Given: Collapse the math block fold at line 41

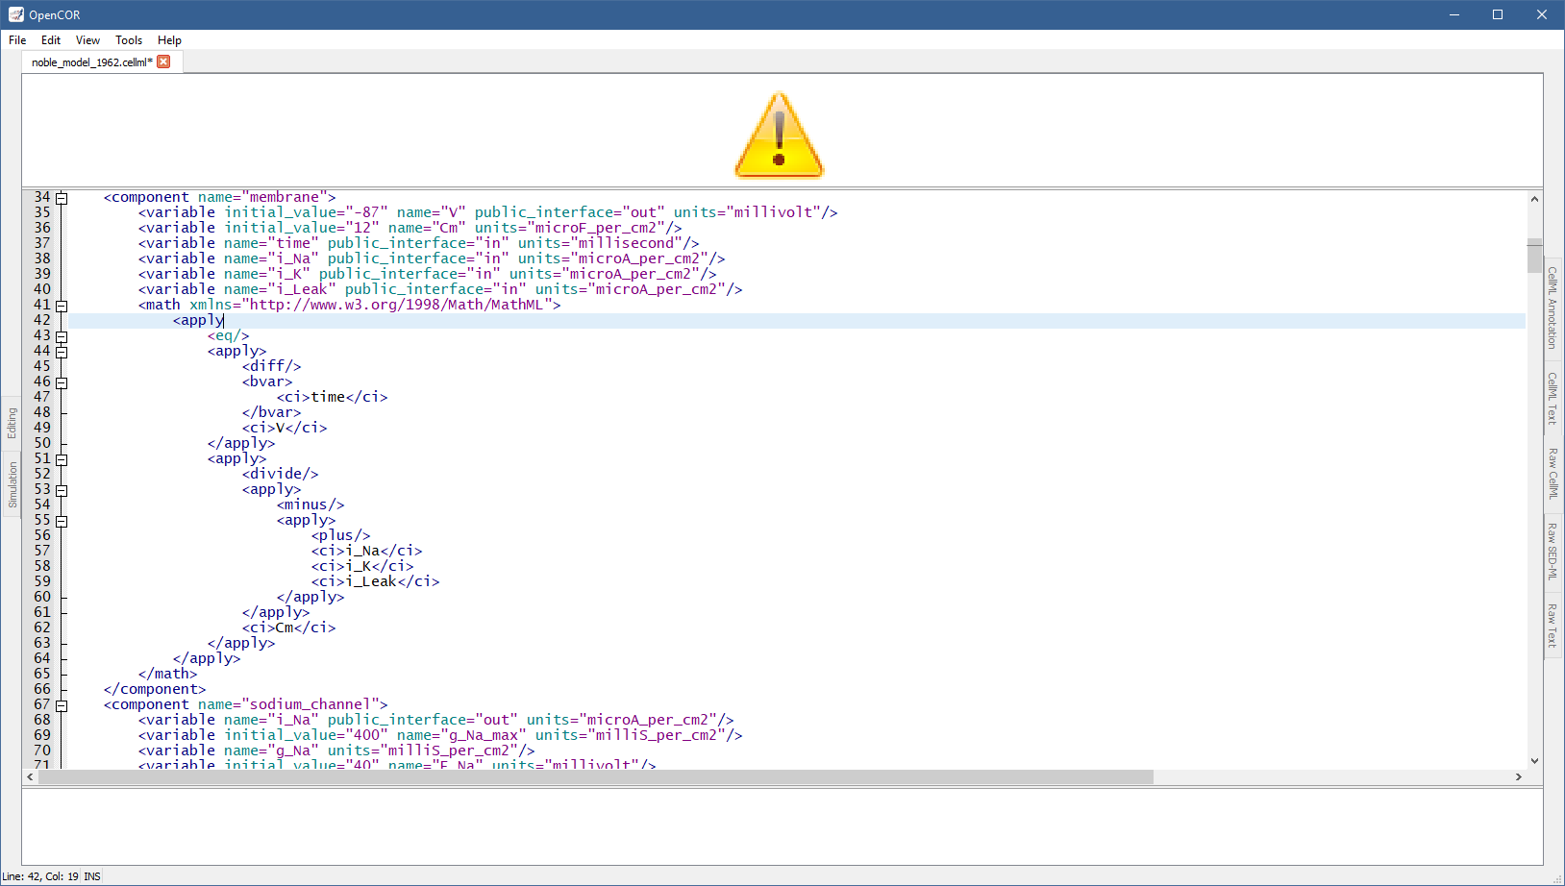Looking at the screenshot, I should (62, 306).
